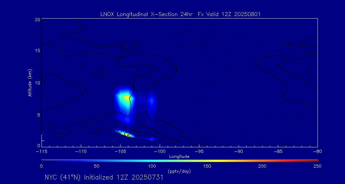Select the "(pptv/day)" units label under colorbar
This screenshot has width=345, height=184.
179,171
